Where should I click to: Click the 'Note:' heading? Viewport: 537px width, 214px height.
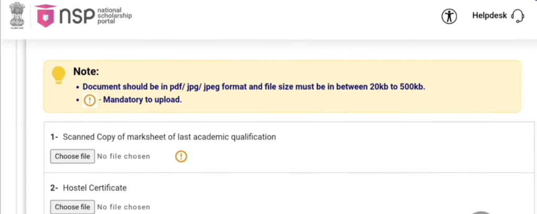86,72
